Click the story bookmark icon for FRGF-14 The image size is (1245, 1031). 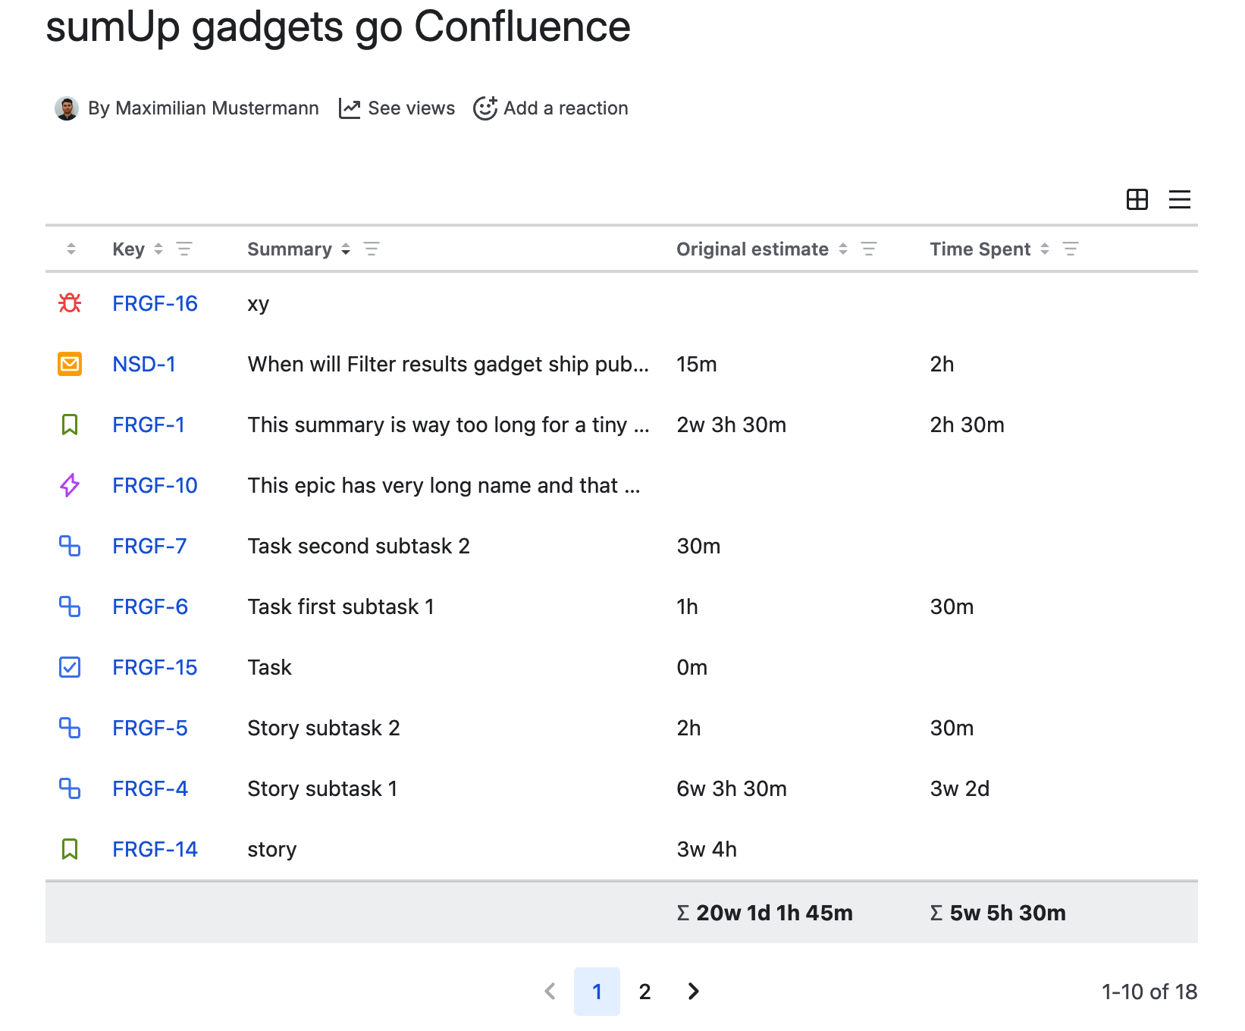[x=70, y=849]
